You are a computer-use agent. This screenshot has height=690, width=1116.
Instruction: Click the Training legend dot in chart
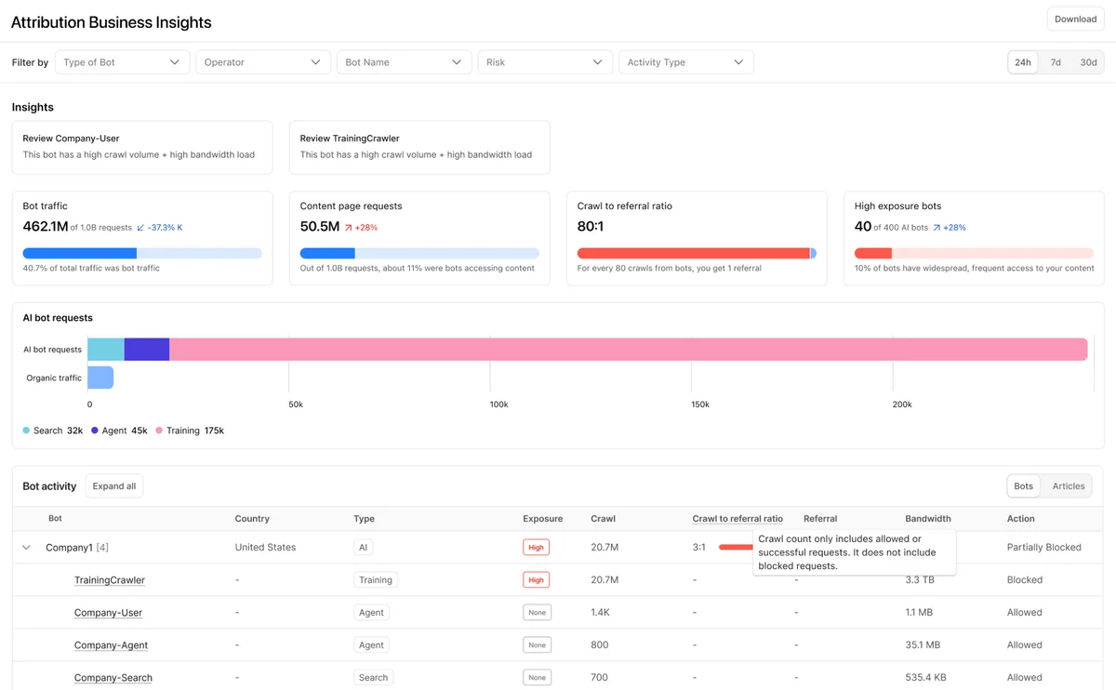(159, 431)
